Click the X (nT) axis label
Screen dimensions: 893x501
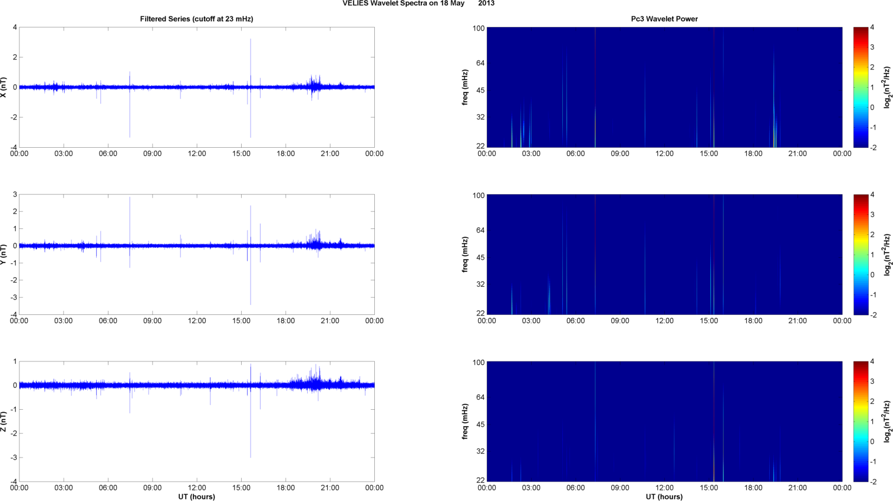tap(4, 87)
